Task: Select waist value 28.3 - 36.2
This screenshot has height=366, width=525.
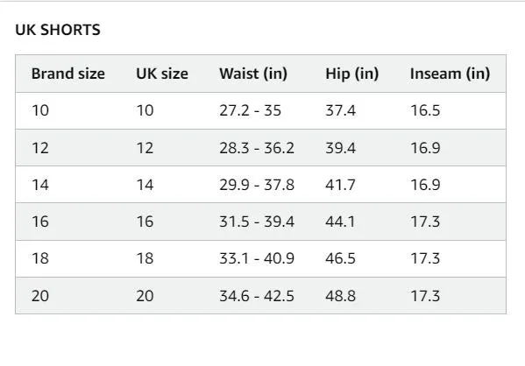Action: pos(257,148)
